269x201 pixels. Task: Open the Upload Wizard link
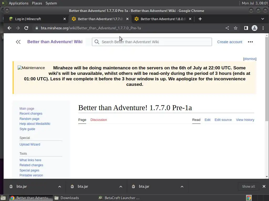(x=30, y=144)
